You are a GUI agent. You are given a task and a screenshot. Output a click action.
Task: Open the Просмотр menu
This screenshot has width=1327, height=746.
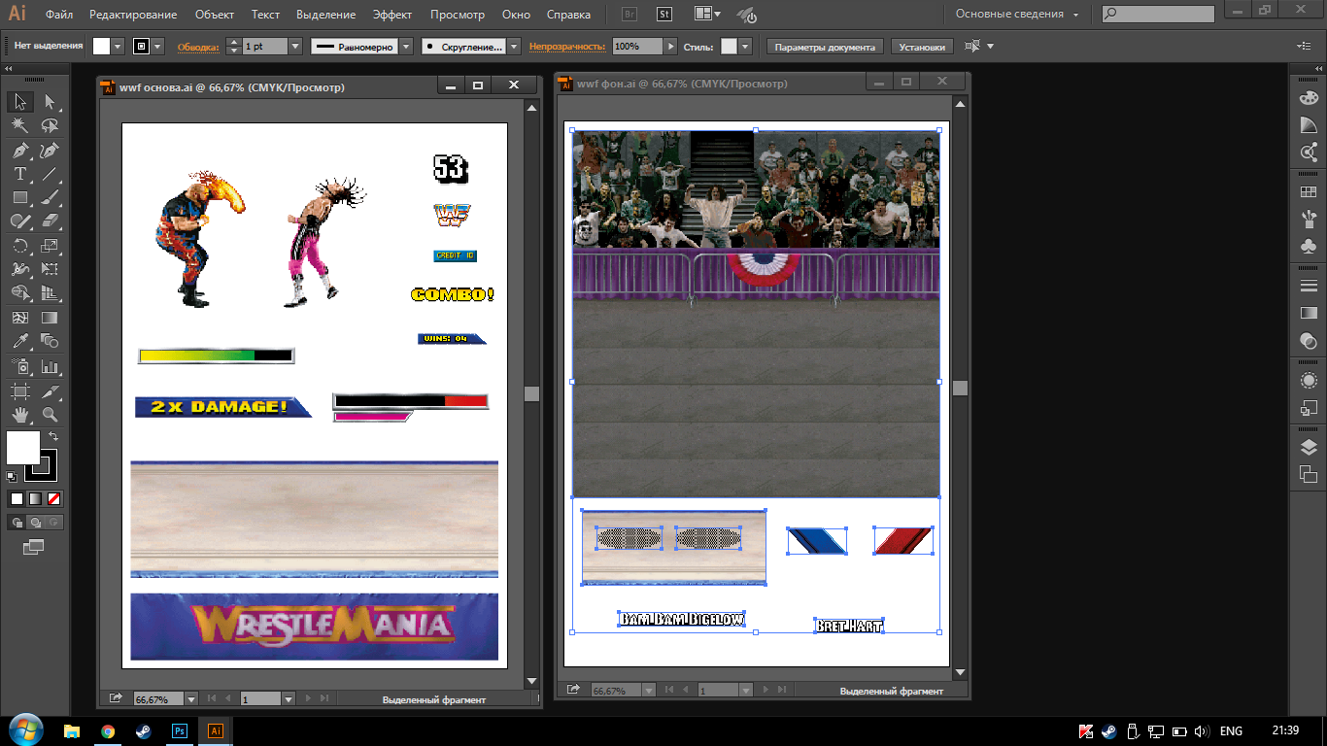pos(458,15)
